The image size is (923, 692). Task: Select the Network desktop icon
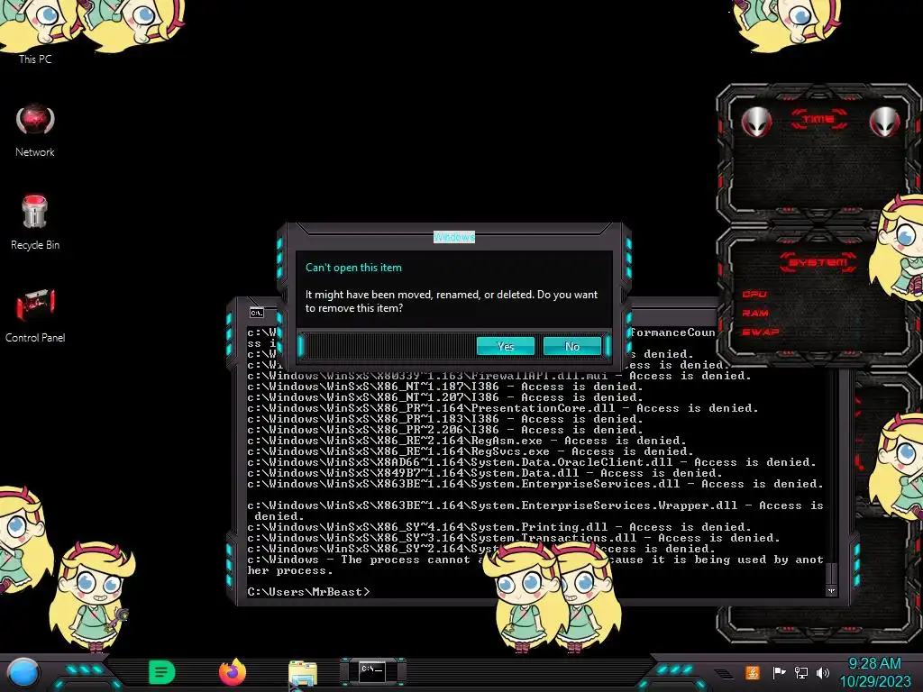(x=35, y=131)
